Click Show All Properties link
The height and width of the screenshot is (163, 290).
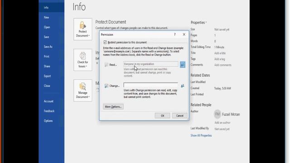point(201,135)
